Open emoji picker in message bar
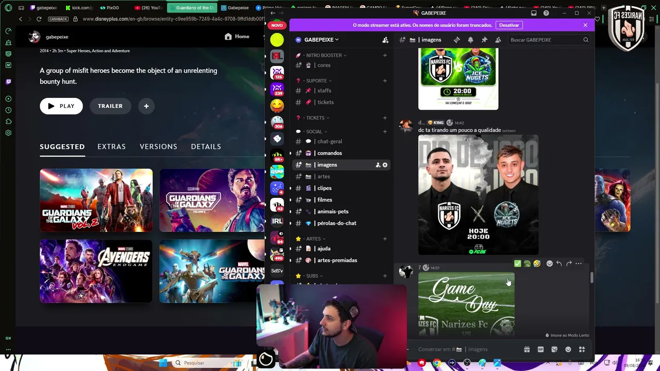 point(568,349)
